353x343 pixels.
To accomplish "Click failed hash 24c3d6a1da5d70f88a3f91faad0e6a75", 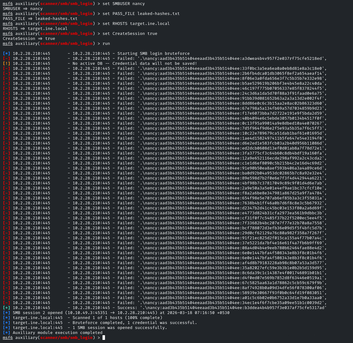I will click(x=282, y=93).
